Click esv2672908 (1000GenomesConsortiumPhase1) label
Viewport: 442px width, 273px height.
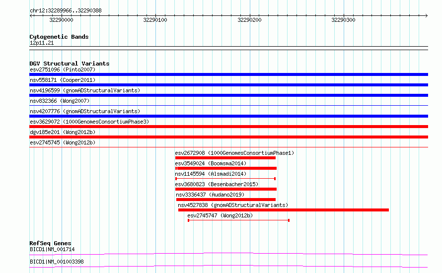(234, 153)
